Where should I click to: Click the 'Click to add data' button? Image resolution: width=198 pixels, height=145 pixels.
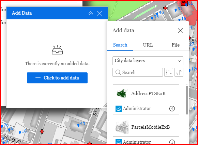point(57,78)
